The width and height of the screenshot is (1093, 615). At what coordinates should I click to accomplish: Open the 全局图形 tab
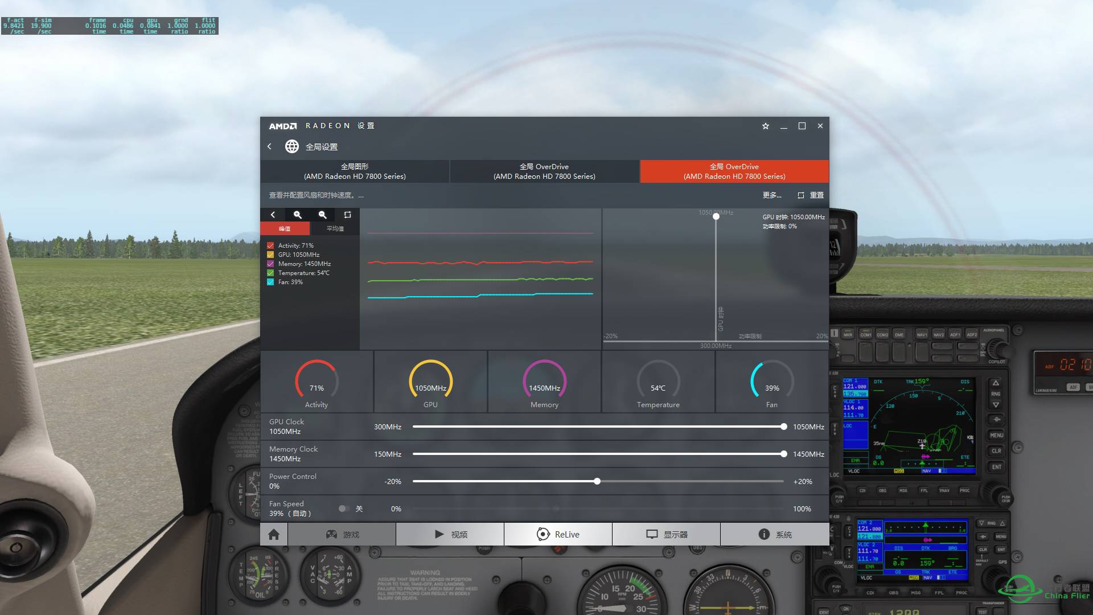tap(355, 171)
